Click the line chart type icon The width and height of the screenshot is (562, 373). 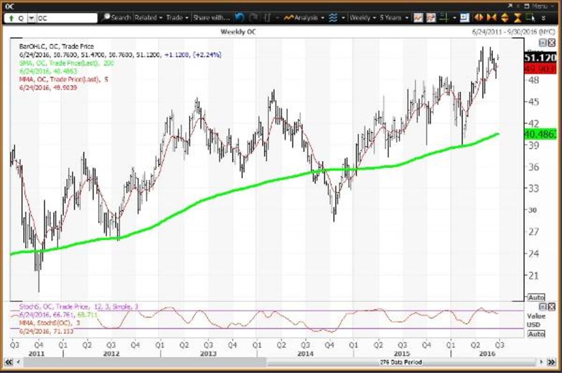(x=418, y=18)
